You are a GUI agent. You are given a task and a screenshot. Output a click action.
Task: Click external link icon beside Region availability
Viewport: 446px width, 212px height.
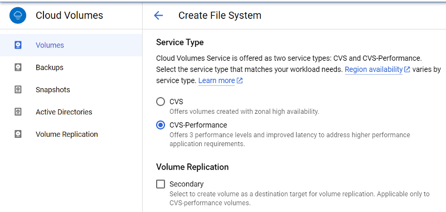tap(407, 69)
